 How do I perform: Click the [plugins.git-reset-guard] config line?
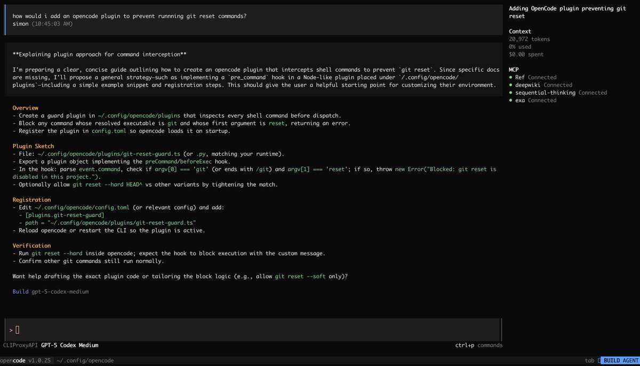[65, 215]
